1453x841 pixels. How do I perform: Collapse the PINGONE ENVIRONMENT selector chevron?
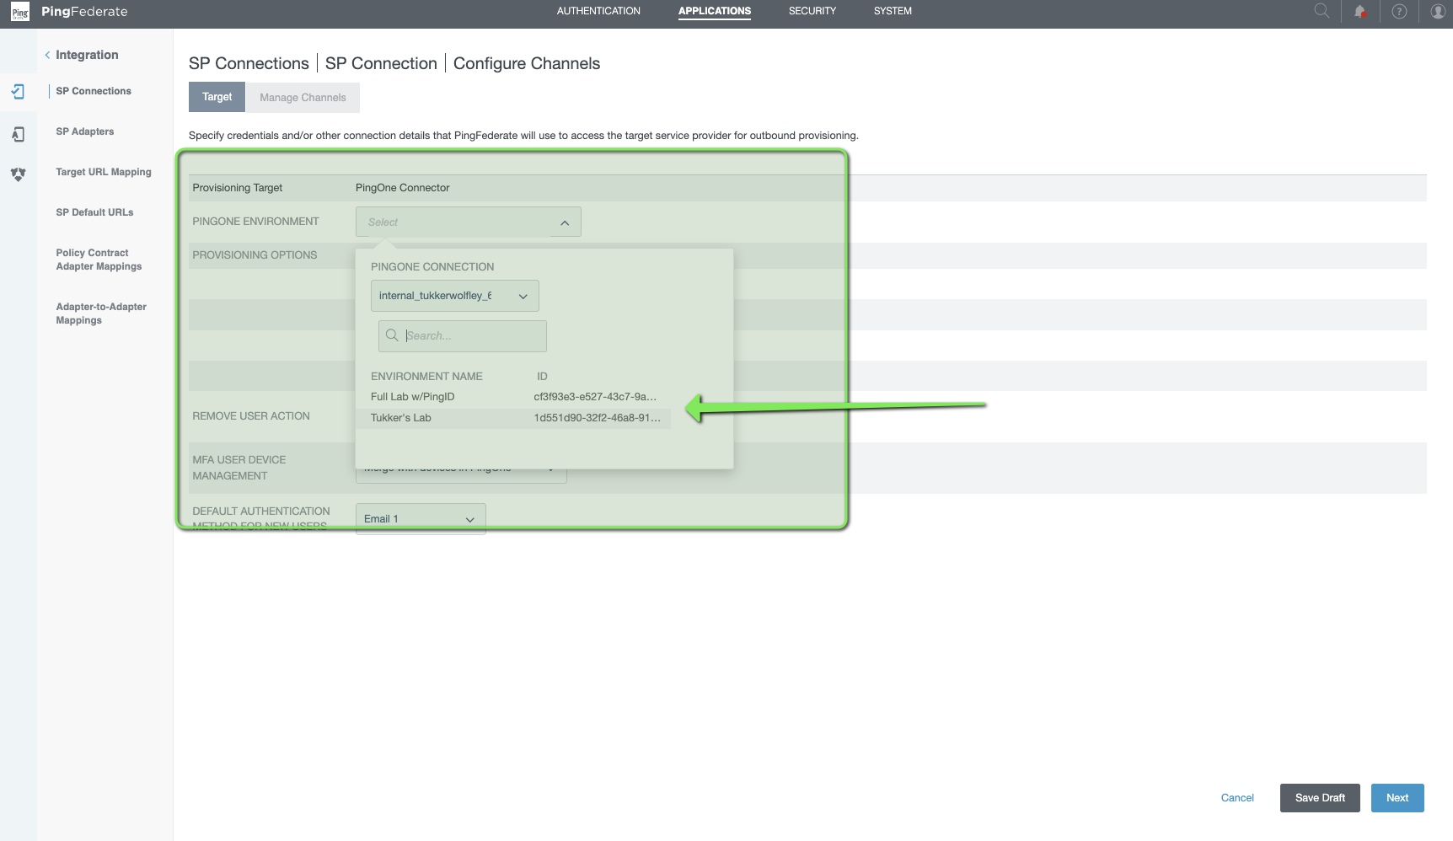point(565,222)
